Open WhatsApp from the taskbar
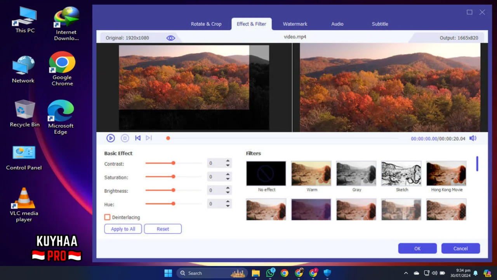Image resolution: width=497 pixels, height=280 pixels. [x=270, y=273]
